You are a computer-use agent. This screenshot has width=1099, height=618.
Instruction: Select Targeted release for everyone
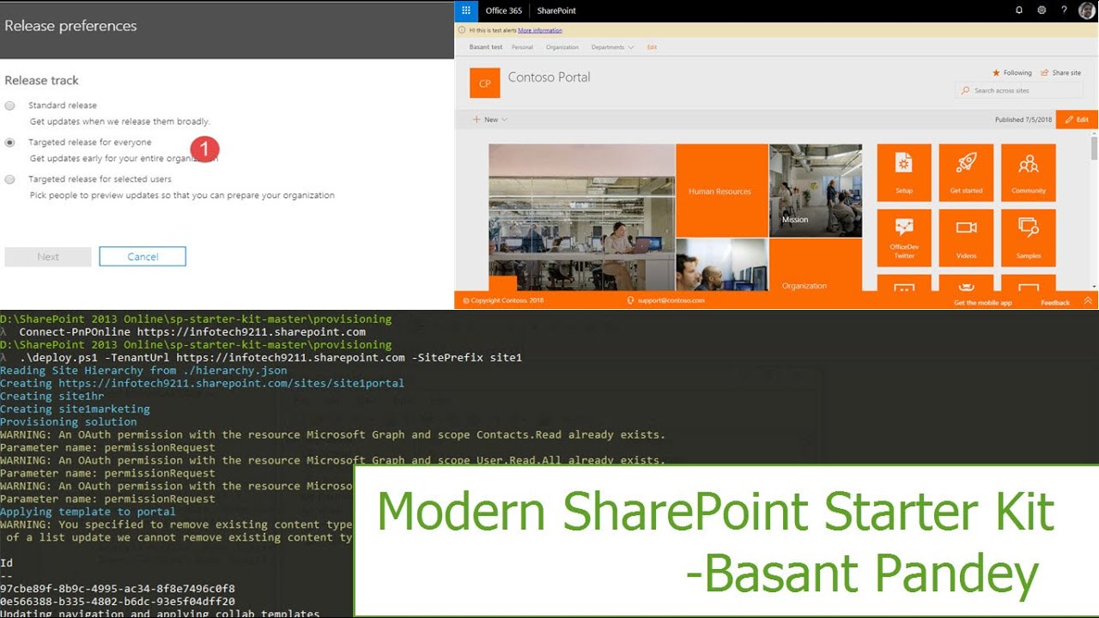point(9,142)
